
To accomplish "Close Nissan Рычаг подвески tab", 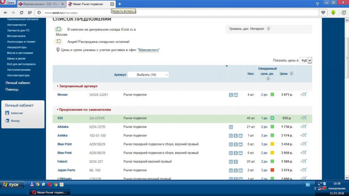I will 112,4.
